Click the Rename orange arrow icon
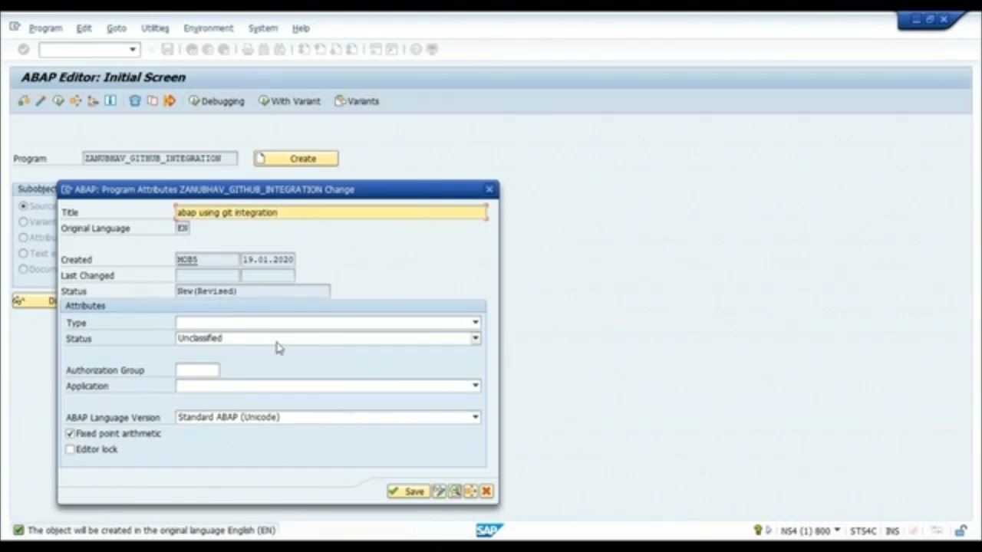This screenshot has height=552, width=982. 170,100
